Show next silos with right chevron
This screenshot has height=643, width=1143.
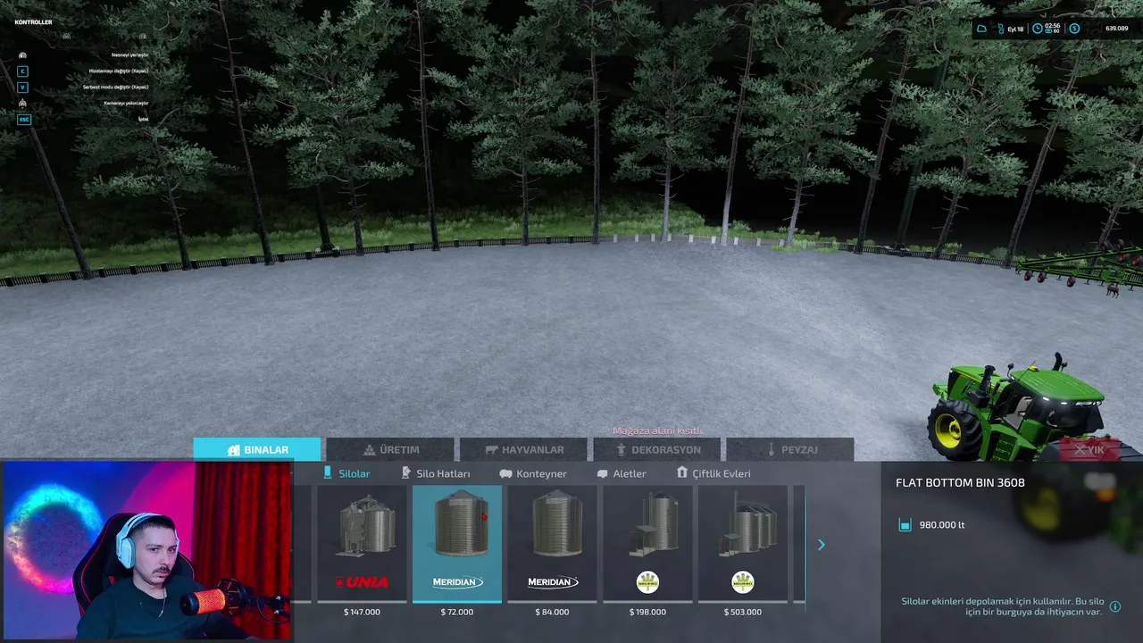[822, 545]
